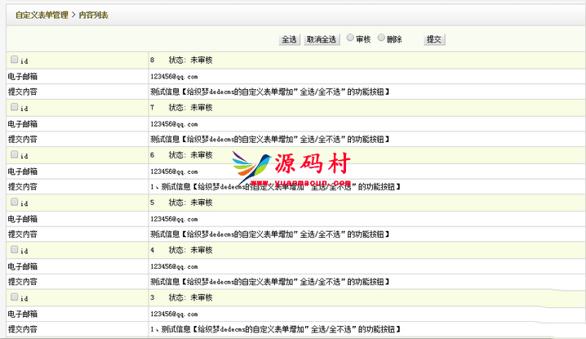Click content starting with 1、 under id 3
Screen dimensions: 586x339
click(275, 330)
